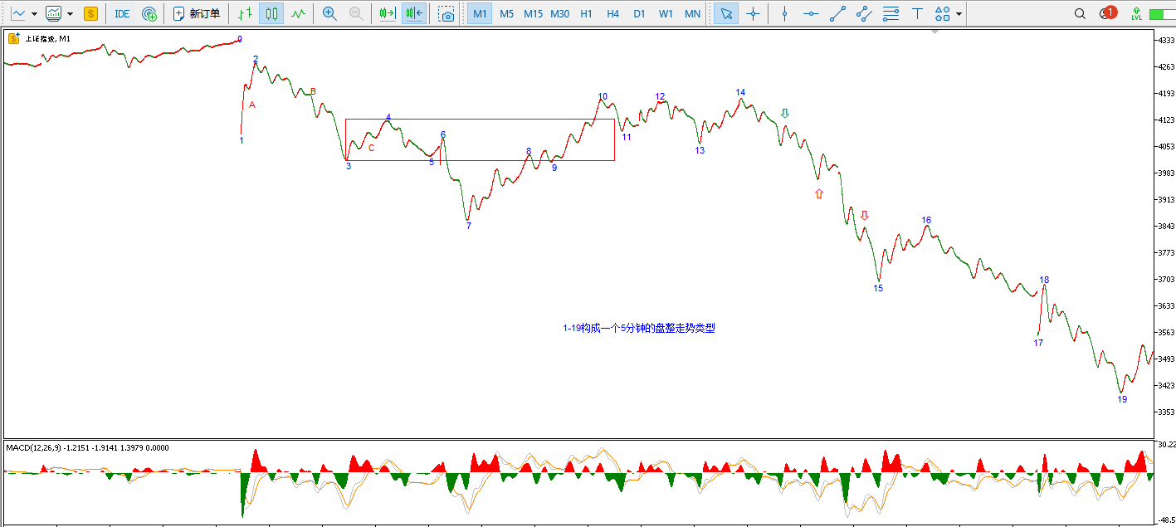The image size is (1176, 527).
Task: Toggle chart auto-scroll to latest bar
Action: click(387, 13)
